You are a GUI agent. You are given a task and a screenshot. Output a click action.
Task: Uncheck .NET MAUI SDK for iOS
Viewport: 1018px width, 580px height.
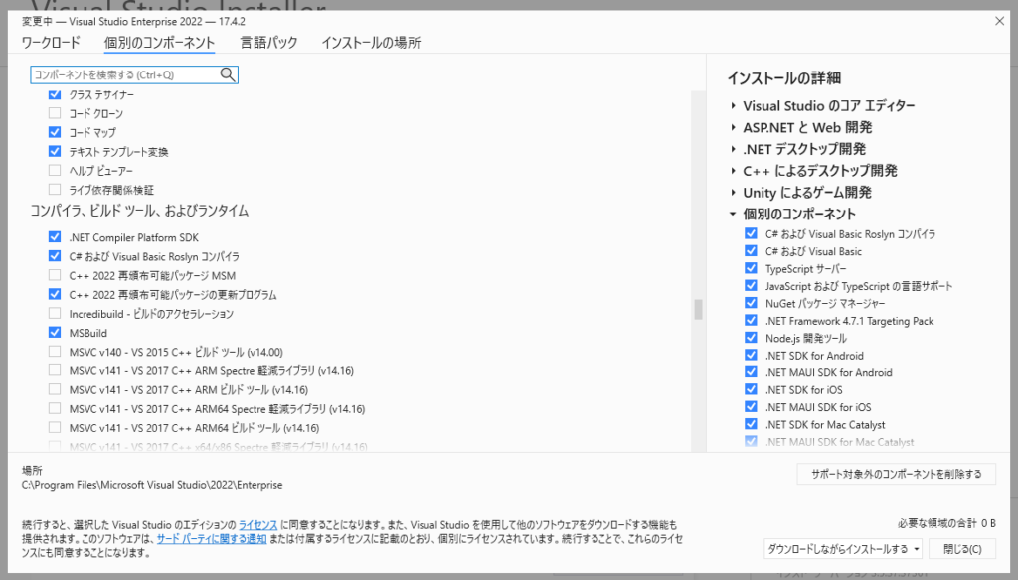coord(752,407)
